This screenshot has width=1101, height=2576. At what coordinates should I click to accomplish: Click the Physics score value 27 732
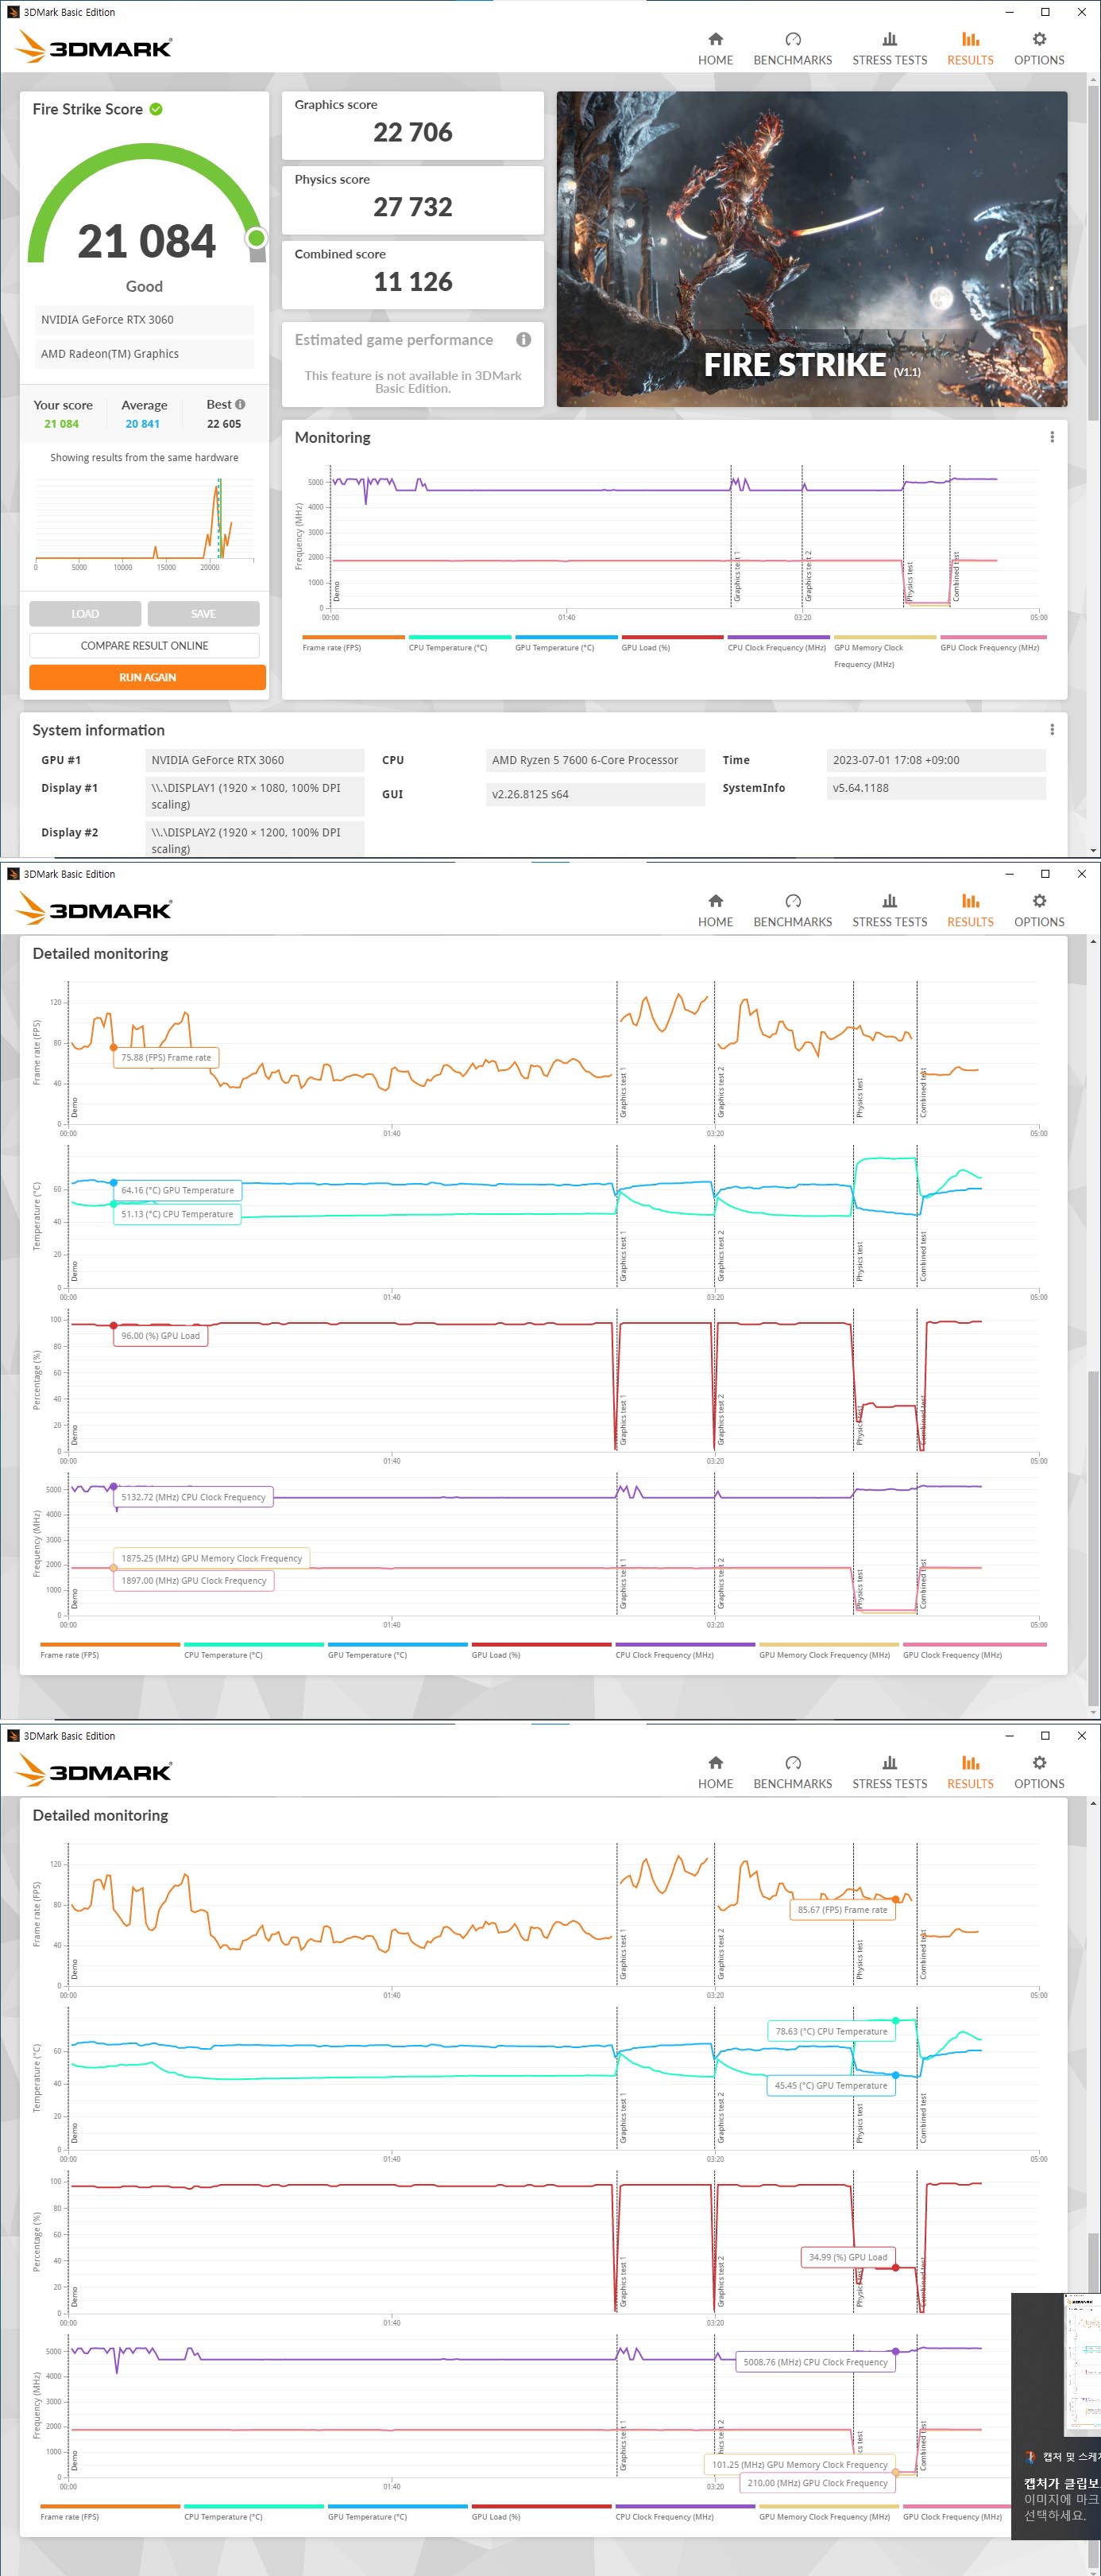click(x=412, y=207)
